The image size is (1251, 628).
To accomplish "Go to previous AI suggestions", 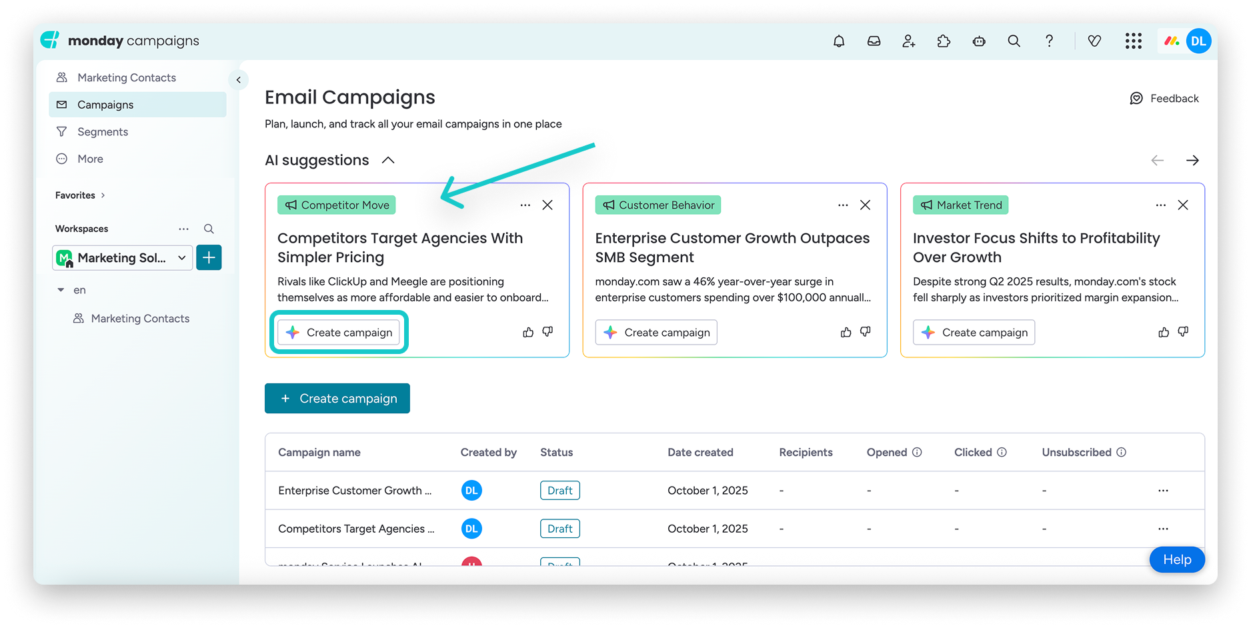I will (x=1158, y=161).
